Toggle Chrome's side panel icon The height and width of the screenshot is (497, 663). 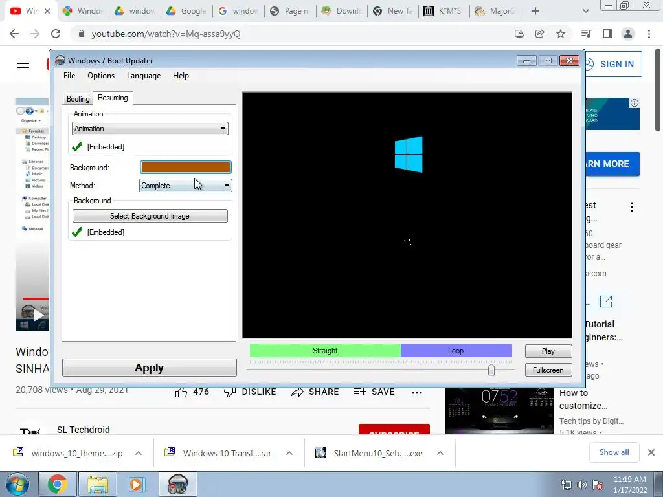607,34
